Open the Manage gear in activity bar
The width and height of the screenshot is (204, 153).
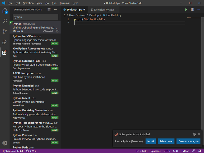point(5,143)
